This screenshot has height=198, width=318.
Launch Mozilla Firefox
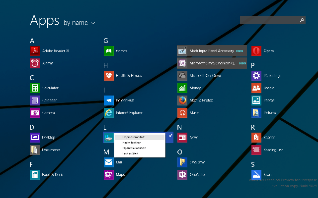point(195,100)
